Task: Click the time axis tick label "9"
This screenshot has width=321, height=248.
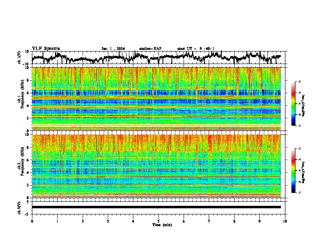Action: [x=259, y=221]
